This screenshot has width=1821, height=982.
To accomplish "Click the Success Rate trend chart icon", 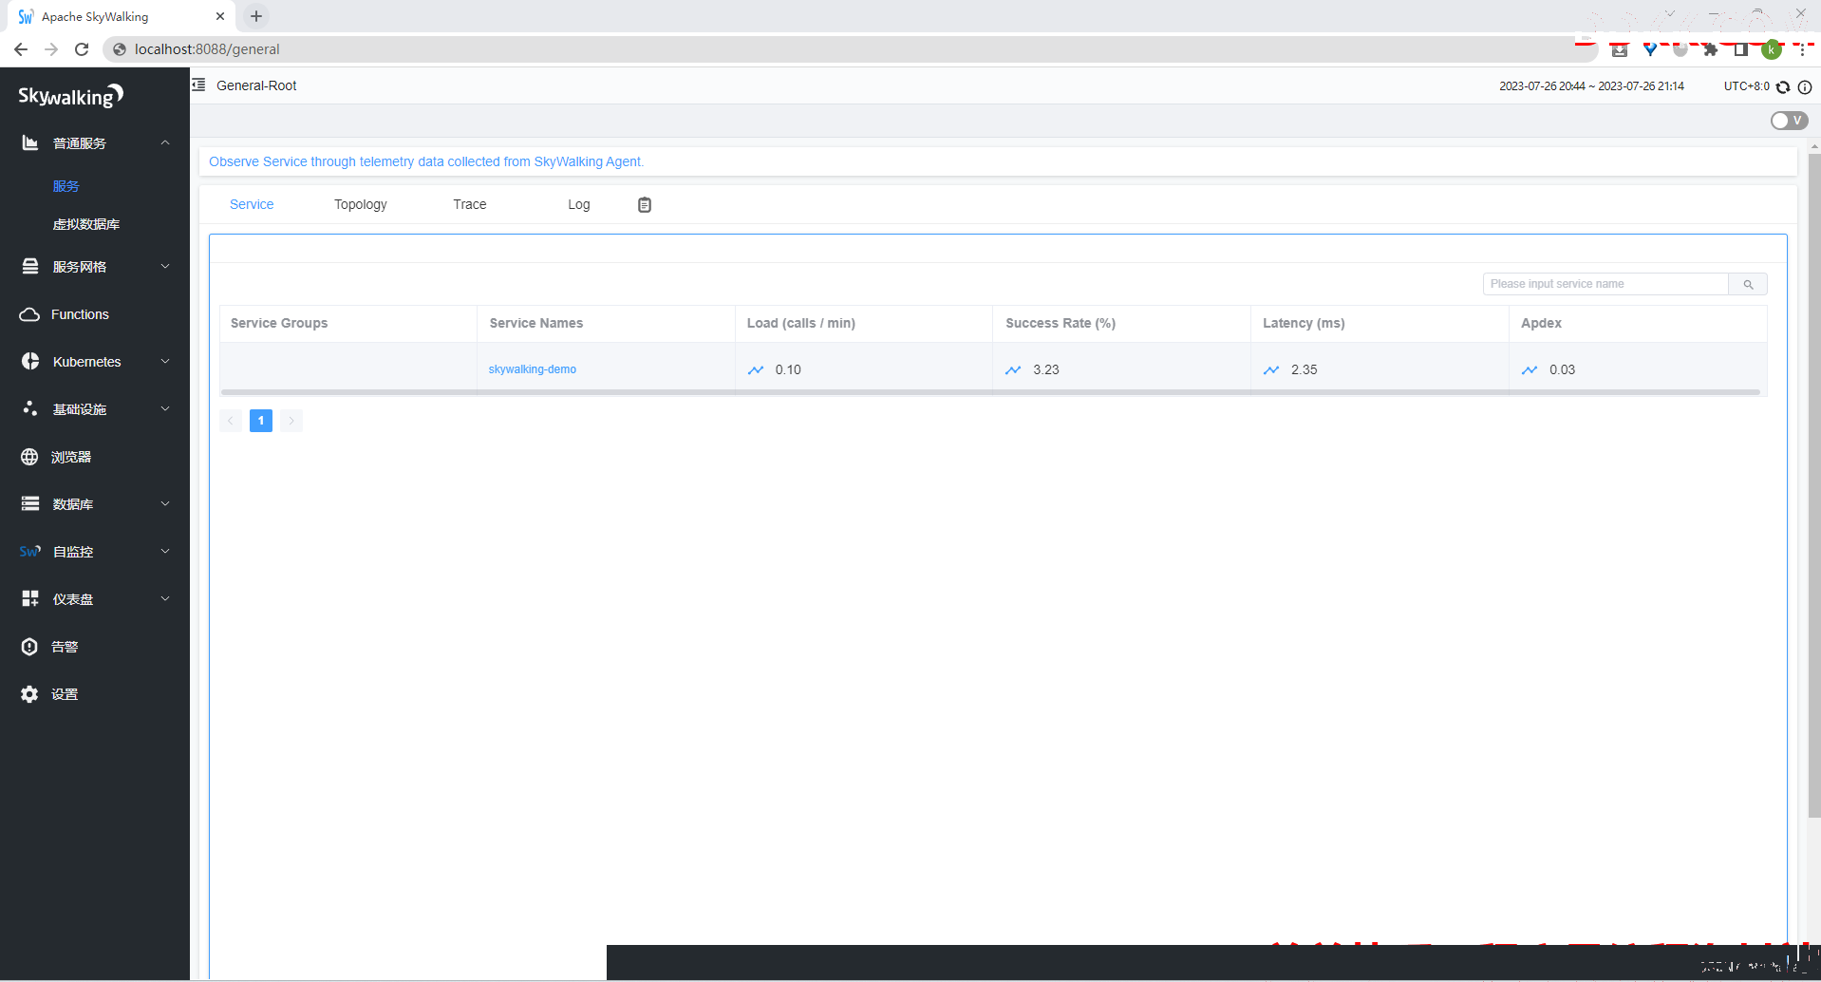I will [x=1013, y=369].
